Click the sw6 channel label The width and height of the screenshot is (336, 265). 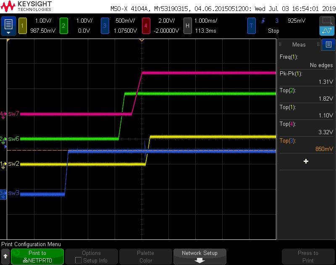click(x=14, y=139)
